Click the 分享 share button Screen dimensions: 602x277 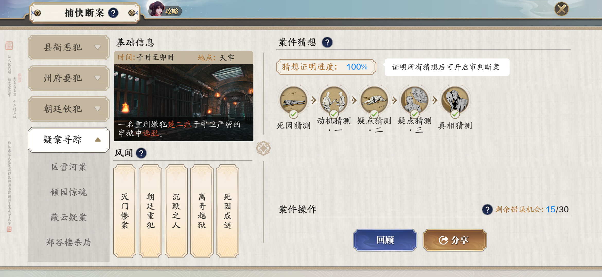(455, 240)
